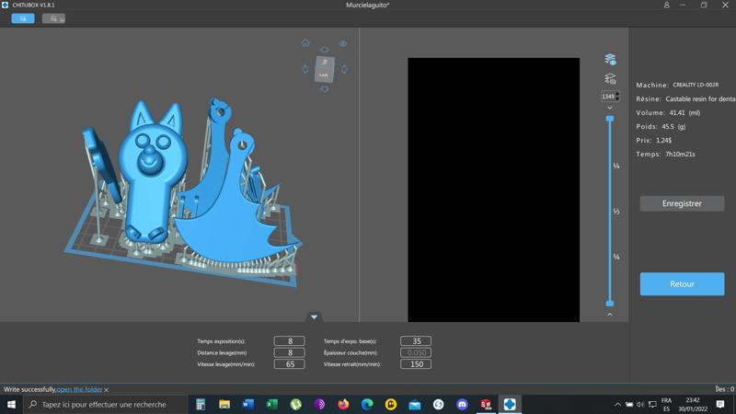Click the Machine name CREALITY LD-002R
736x414 pixels.
(x=696, y=85)
